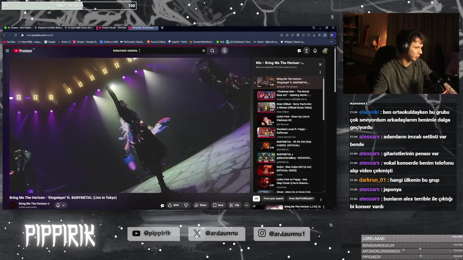Open the YouTube bookmark
This screenshot has height=260, width=463.
click(x=9, y=42)
